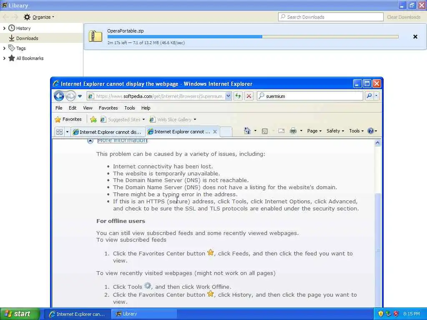Click the red Stop icon in IE
The image size is (427, 320).
point(249,96)
